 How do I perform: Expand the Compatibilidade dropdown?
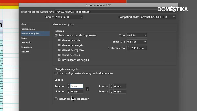(158, 17)
